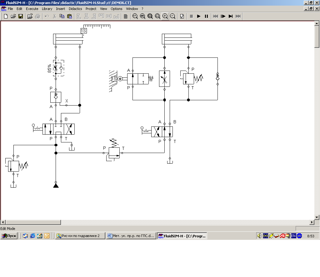Select the right double-acting cylinder
Screen dimensions: 320x277
[x=177, y=39]
